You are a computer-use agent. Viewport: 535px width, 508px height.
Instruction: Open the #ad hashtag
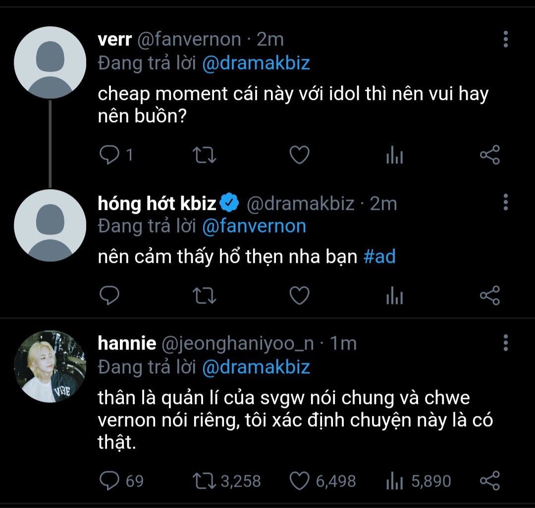pyautogui.click(x=379, y=257)
